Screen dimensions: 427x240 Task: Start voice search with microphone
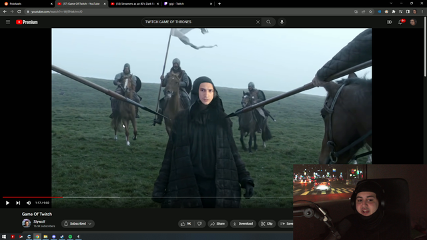point(282,22)
